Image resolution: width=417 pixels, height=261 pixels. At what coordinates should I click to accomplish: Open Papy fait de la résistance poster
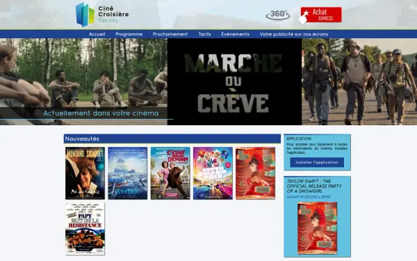[x=85, y=229]
